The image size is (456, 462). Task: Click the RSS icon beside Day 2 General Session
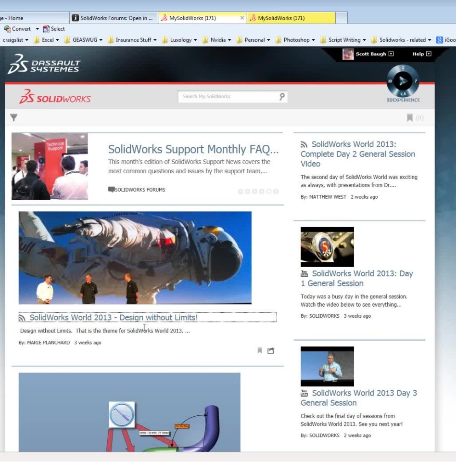click(304, 144)
